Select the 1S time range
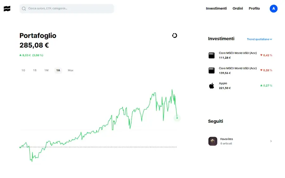Image resolution: width=285 pixels, height=178 pixels. click(35, 70)
